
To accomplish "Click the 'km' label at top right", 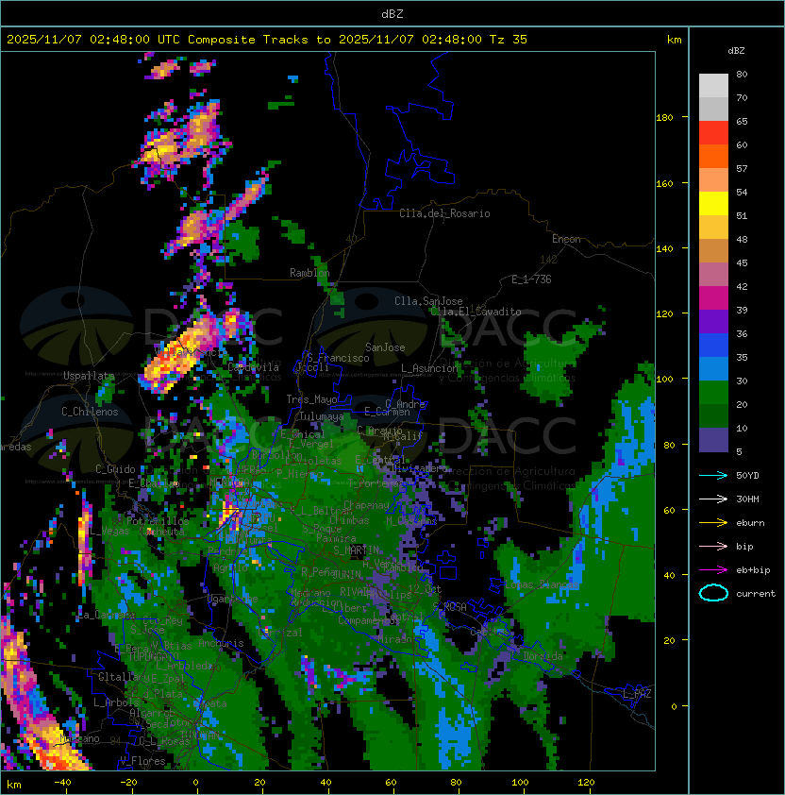I will (674, 40).
